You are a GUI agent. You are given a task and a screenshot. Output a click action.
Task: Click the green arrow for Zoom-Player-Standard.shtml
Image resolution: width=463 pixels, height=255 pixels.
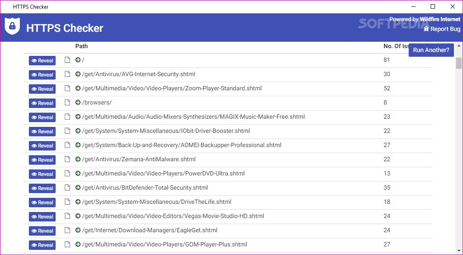78,88
